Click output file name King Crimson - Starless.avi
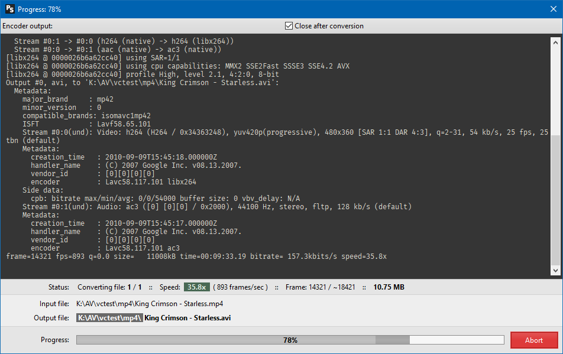563x354 pixels. pos(187,318)
